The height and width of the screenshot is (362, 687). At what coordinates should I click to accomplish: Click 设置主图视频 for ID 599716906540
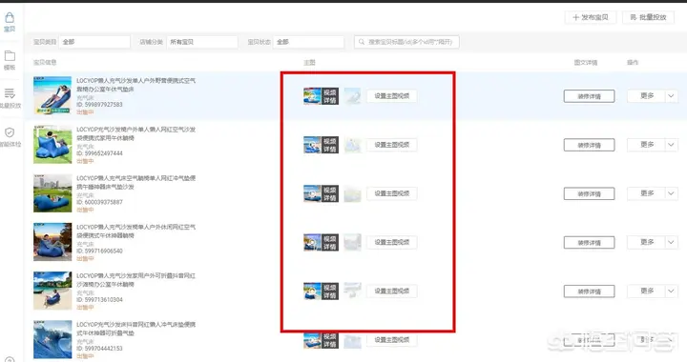coord(392,242)
